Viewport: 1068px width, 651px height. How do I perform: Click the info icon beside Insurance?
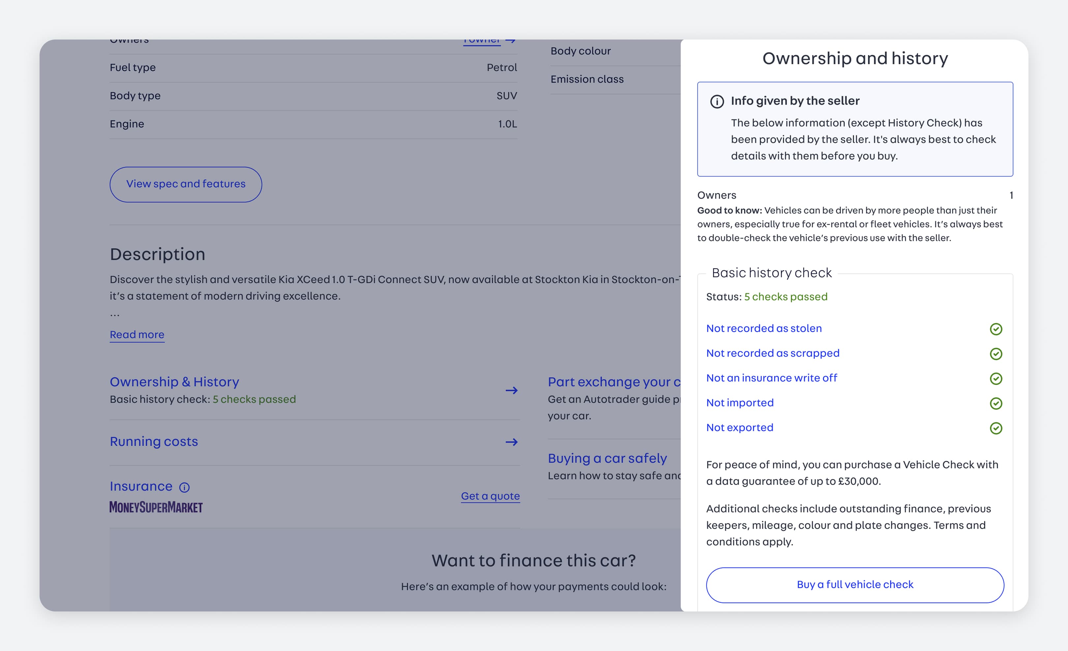(x=184, y=487)
